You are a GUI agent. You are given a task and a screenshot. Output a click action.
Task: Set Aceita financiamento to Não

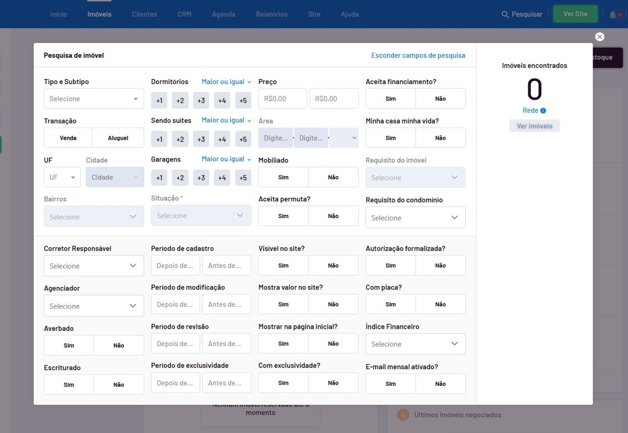pyautogui.click(x=440, y=99)
